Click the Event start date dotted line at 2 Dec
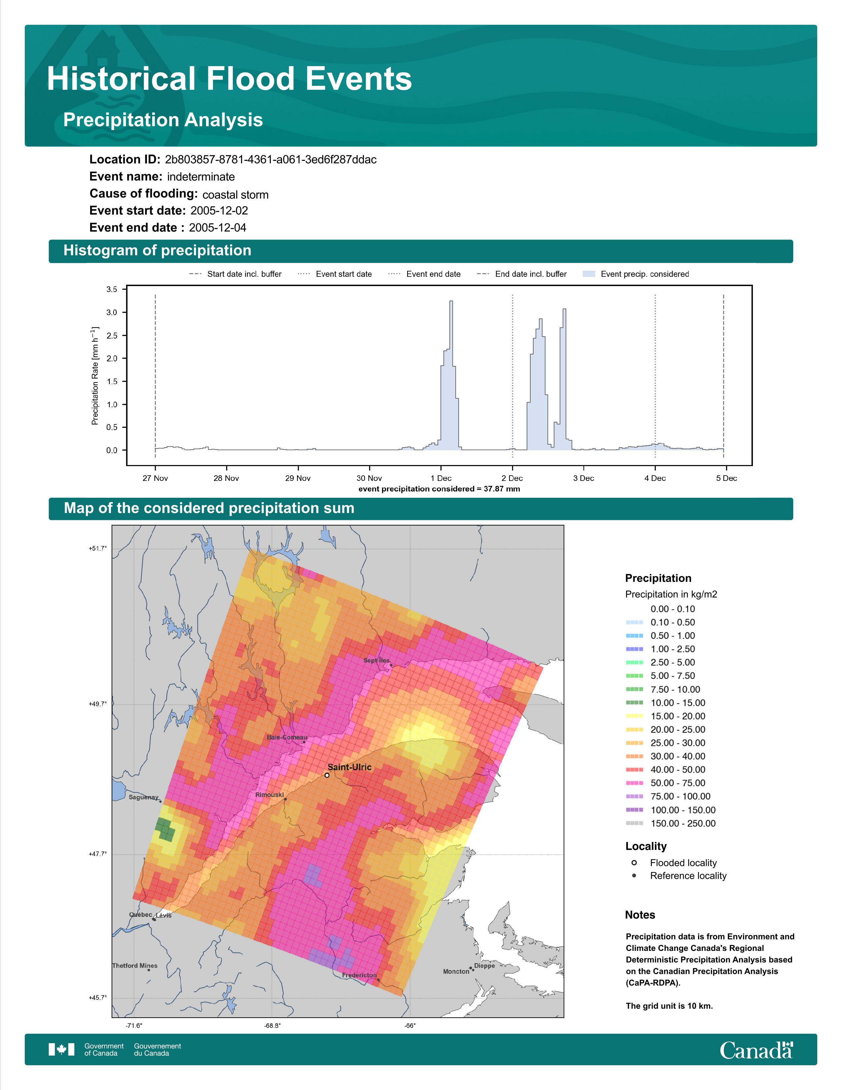Viewport: 842px width, 1090px height. (x=512, y=376)
